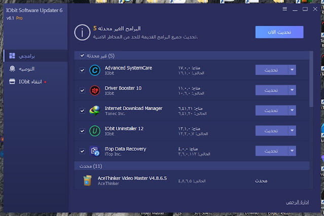Uncheck the Advanced SystemCare checkbox
The height and width of the screenshot is (216, 324).
[82, 70]
